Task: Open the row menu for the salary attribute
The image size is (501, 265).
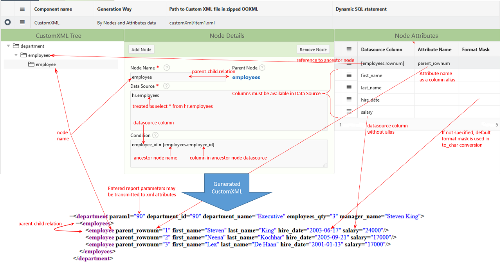Action: 348,112
